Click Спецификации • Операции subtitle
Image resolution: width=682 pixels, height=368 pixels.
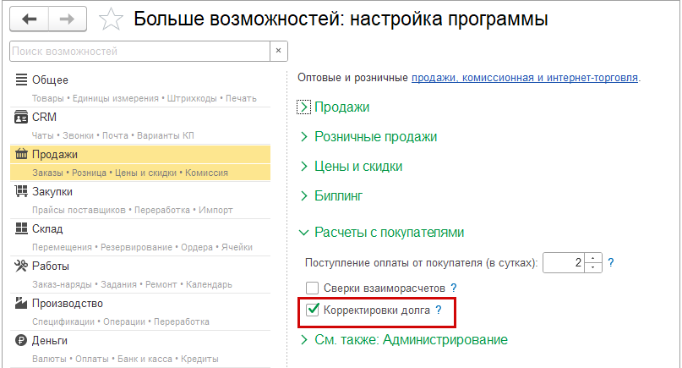pos(121,321)
